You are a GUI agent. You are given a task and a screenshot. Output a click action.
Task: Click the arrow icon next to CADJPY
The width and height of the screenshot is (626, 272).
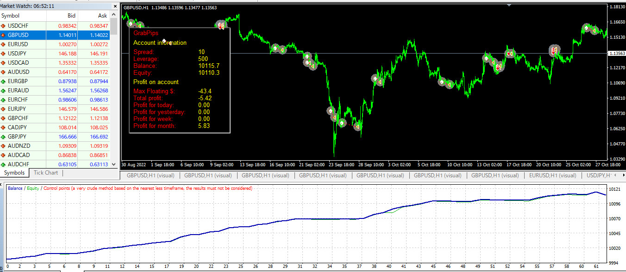[4, 127]
